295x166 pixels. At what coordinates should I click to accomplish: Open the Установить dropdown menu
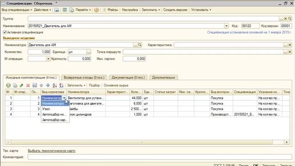point(201,10)
